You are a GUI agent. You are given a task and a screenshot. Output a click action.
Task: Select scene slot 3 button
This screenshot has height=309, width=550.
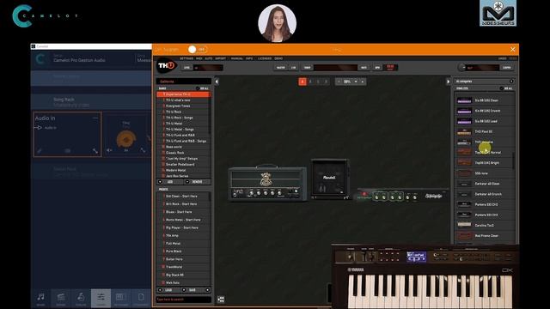[x=318, y=82]
